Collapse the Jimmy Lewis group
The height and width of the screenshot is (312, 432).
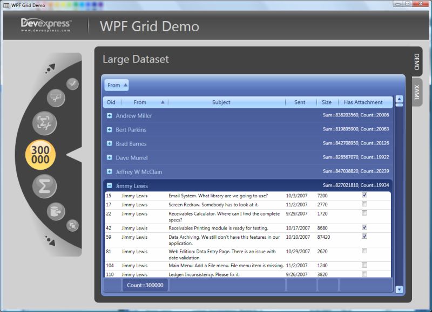(109, 185)
